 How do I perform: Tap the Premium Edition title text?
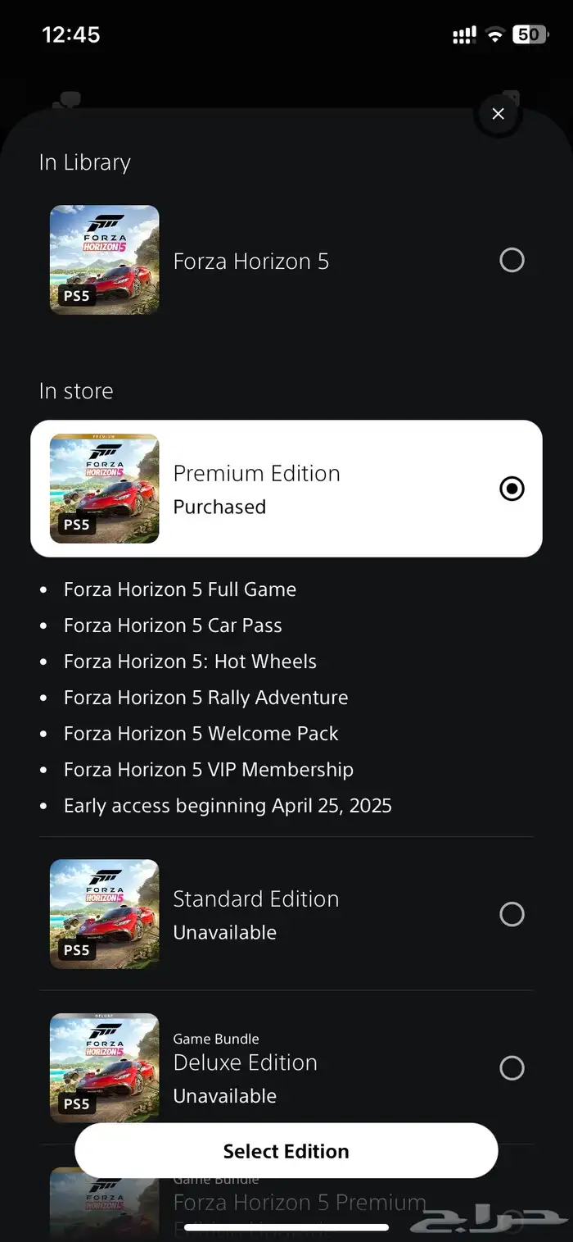pos(256,473)
